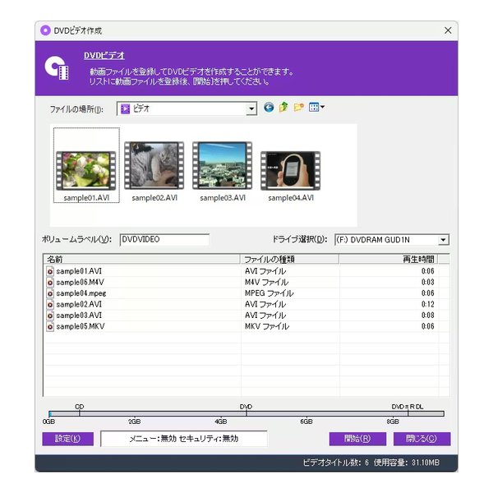This screenshot has height=493, width=493.
Task: Click the ボリュームラベル input field
Action: click(164, 240)
